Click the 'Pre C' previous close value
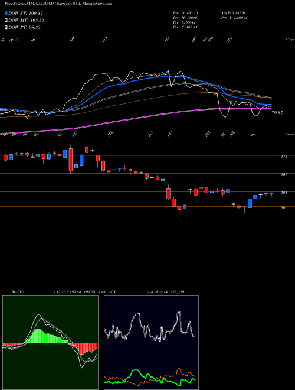The height and width of the screenshot is (390, 295). coord(185,27)
